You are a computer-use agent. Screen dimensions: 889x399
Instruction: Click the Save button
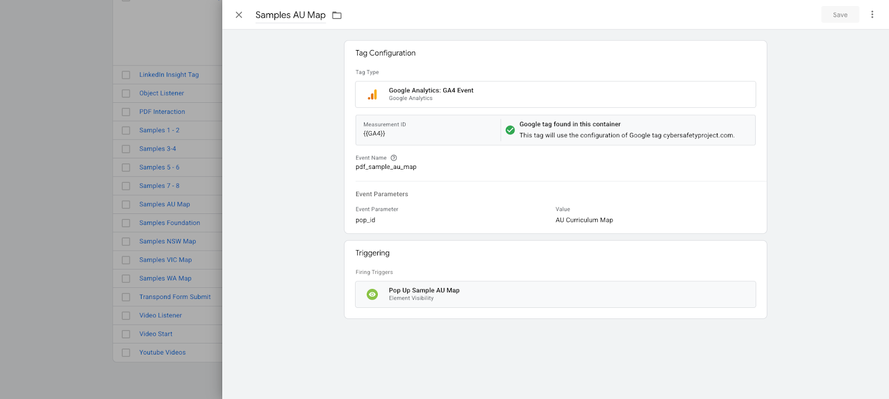840,15
